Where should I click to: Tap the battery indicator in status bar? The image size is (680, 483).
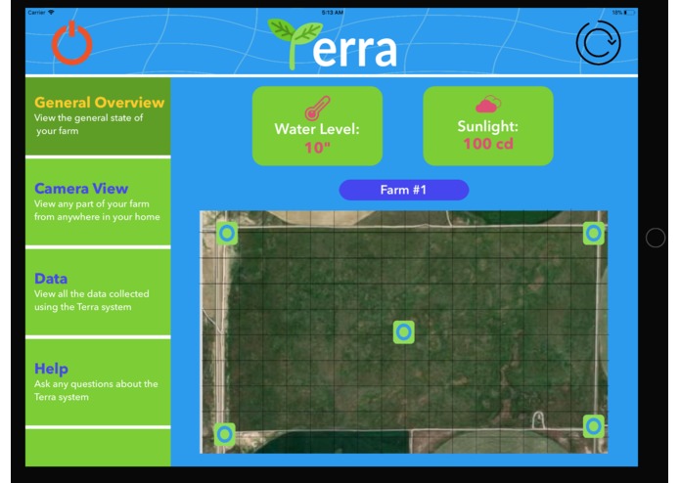629,13
